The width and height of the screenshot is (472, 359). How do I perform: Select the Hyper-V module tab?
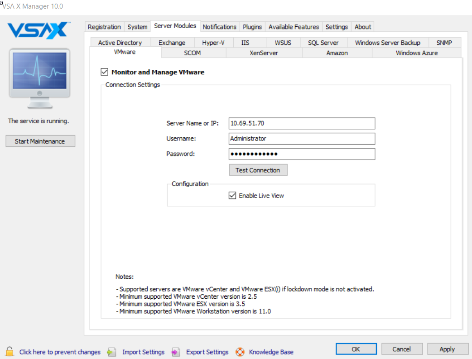click(x=213, y=43)
